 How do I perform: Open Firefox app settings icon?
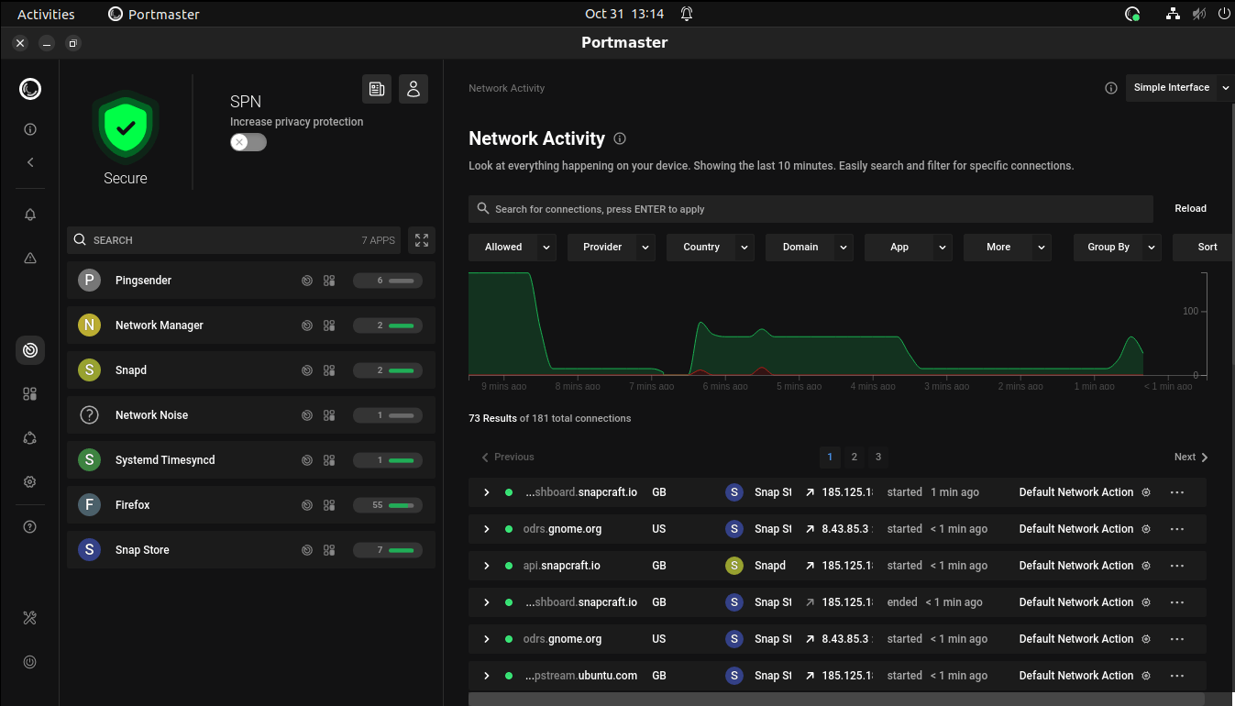click(x=329, y=505)
